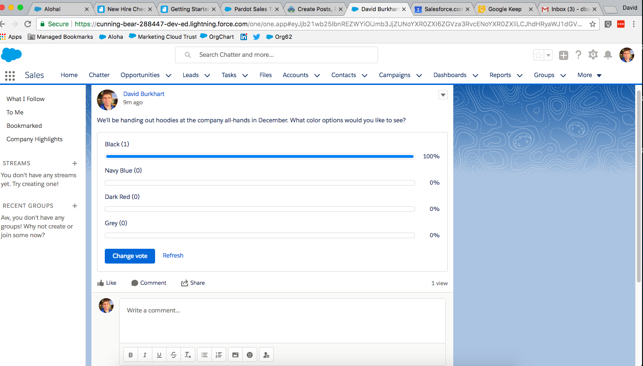Add a new stream with plus icon
Screen dimensions: 643x366
(75, 163)
